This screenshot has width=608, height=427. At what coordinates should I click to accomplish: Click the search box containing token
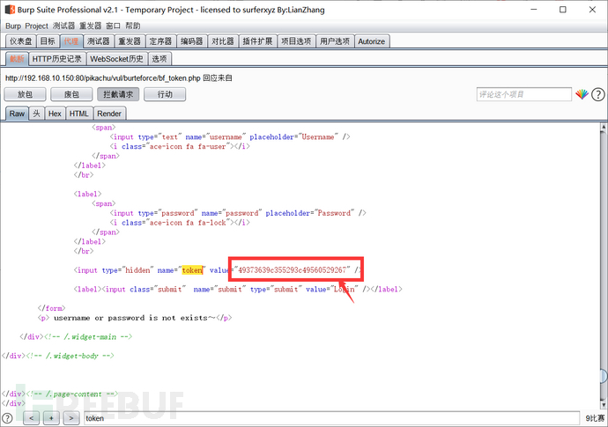click(331, 418)
